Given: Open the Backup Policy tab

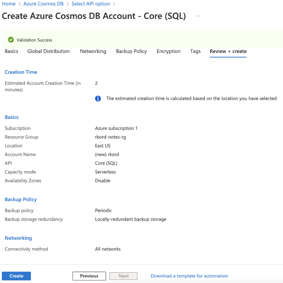Looking at the screenshot, I should [131, 51].
